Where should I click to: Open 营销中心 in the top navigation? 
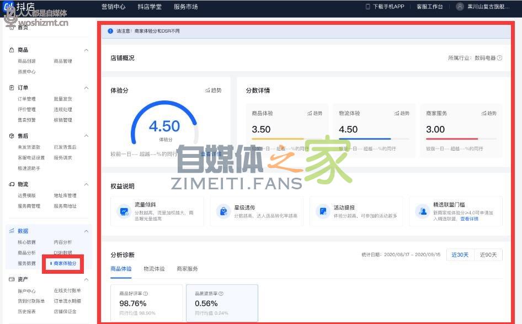tap(113, 7)
